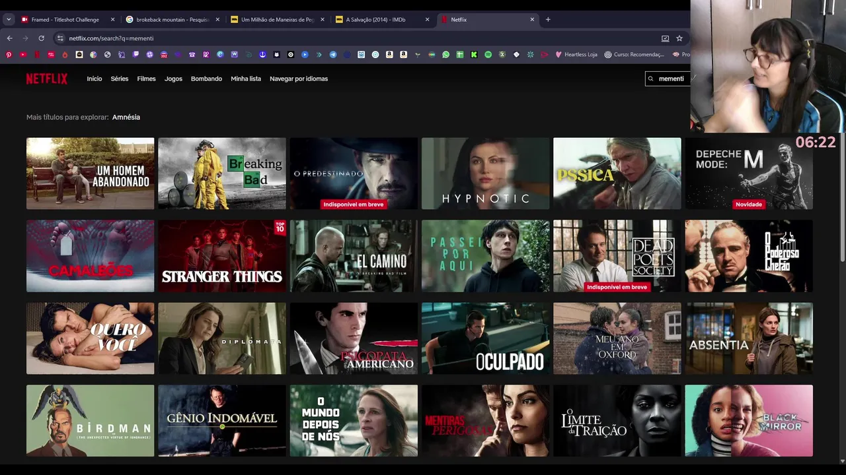The image size is (846, 475).
Task: Switch to A Salvação (2014) IMDb tab
Action: pyautogui.click(x=375, y=20)
